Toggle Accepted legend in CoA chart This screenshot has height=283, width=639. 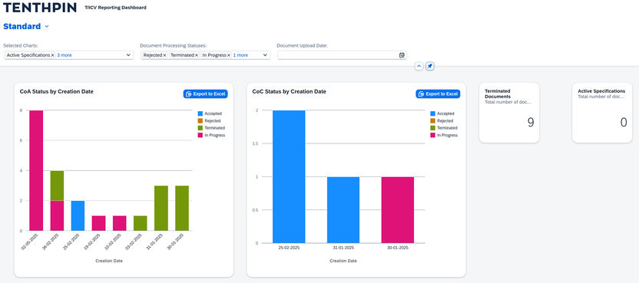(x=210, y=114)
